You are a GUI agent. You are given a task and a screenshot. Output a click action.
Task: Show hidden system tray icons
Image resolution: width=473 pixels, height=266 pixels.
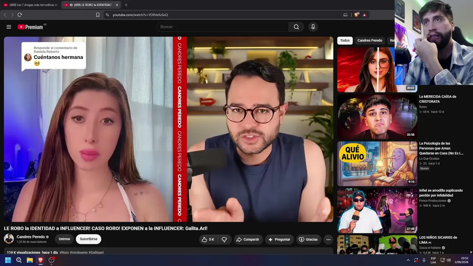[408, 260]
